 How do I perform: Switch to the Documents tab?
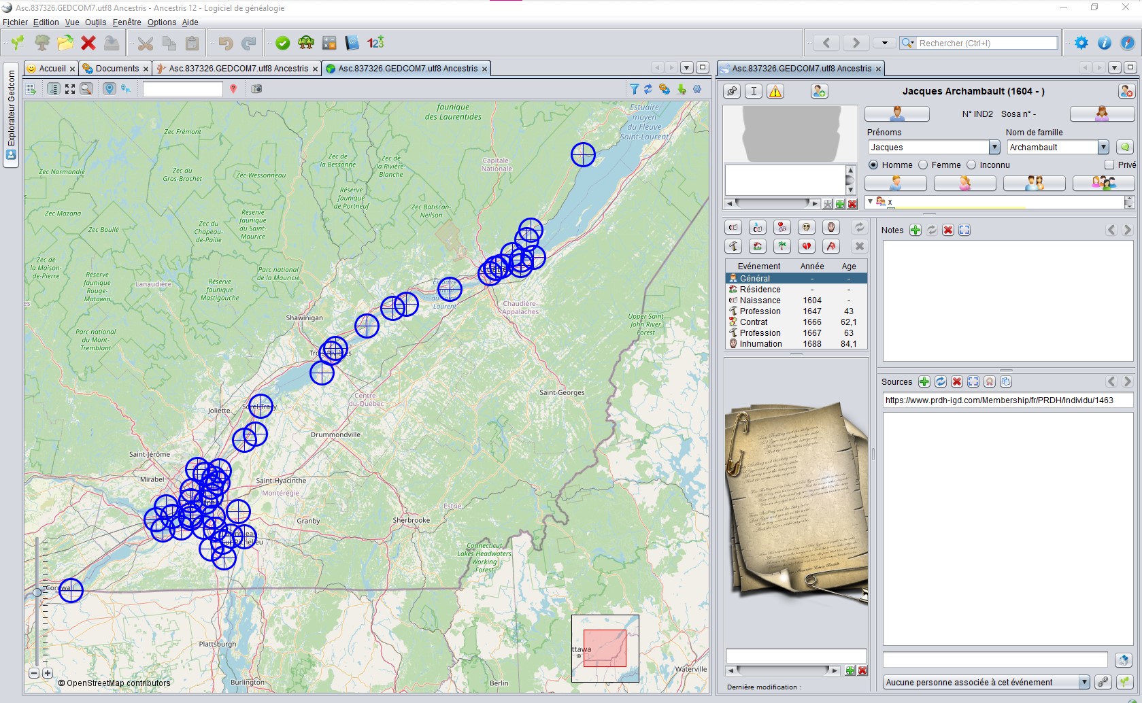tap(116, 69)
